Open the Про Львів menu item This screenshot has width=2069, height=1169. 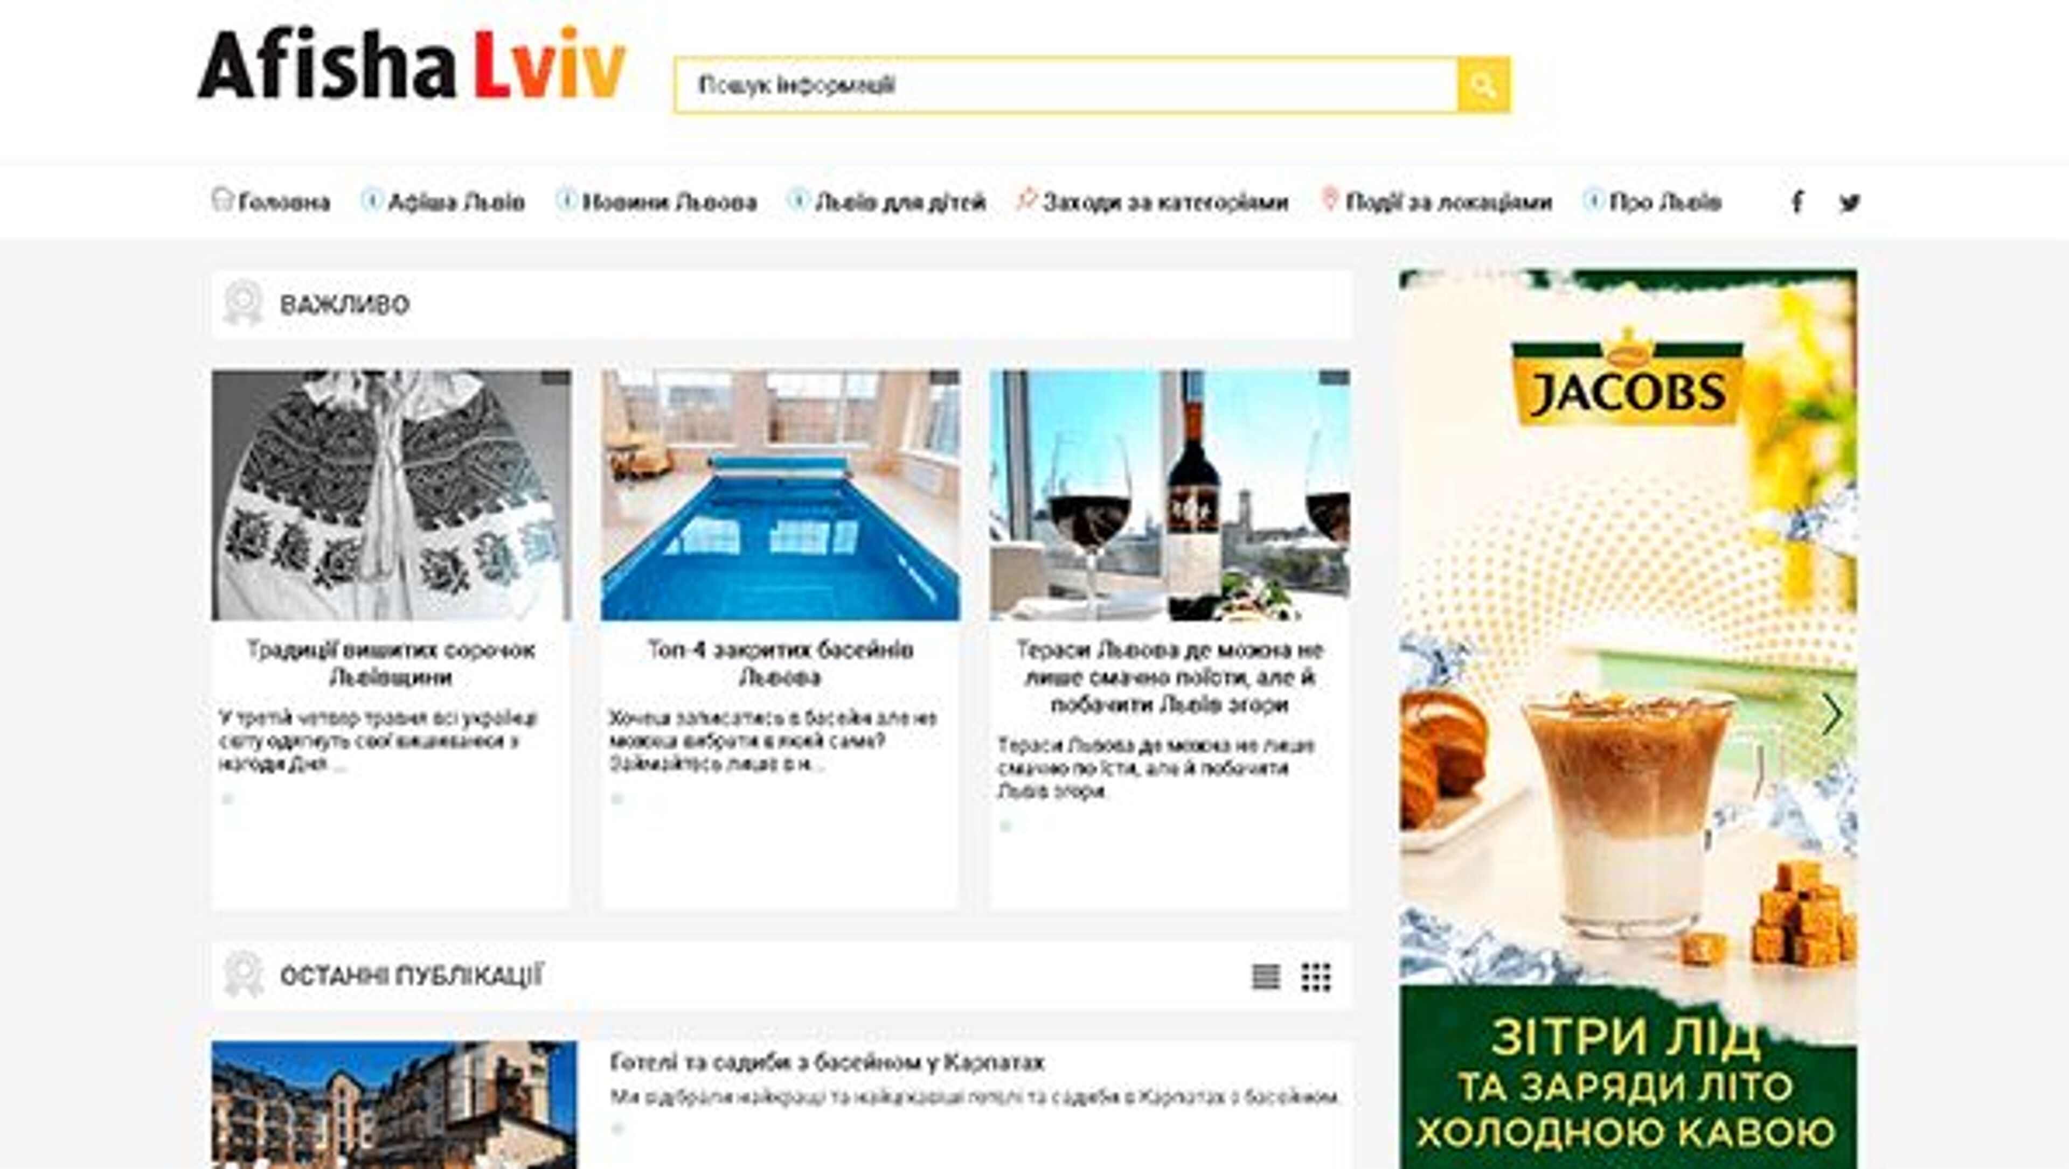tap(1664, 201)
